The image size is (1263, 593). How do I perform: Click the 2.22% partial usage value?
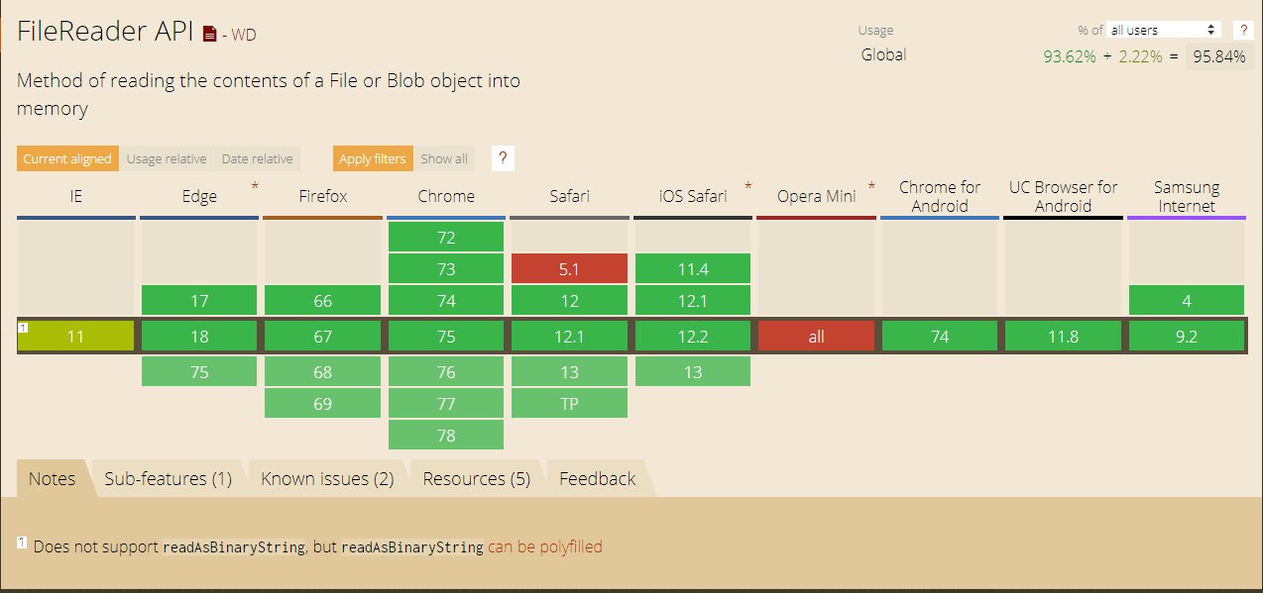(1140, 56)
